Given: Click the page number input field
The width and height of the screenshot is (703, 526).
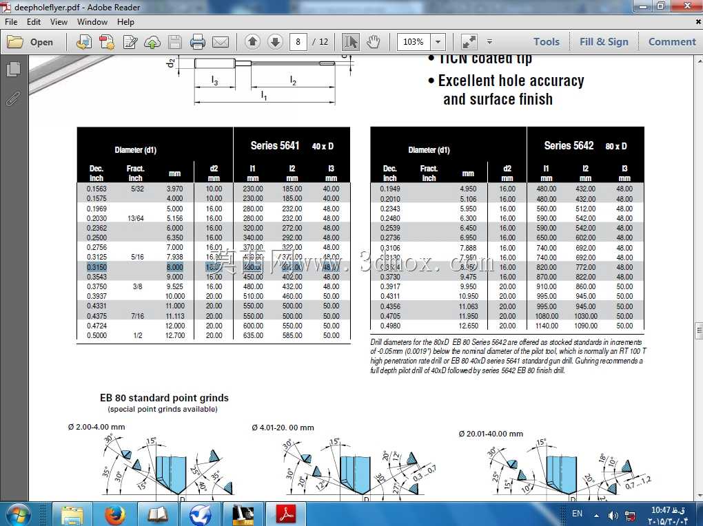Looking at the screenshot, I should [x=298, y=42].
